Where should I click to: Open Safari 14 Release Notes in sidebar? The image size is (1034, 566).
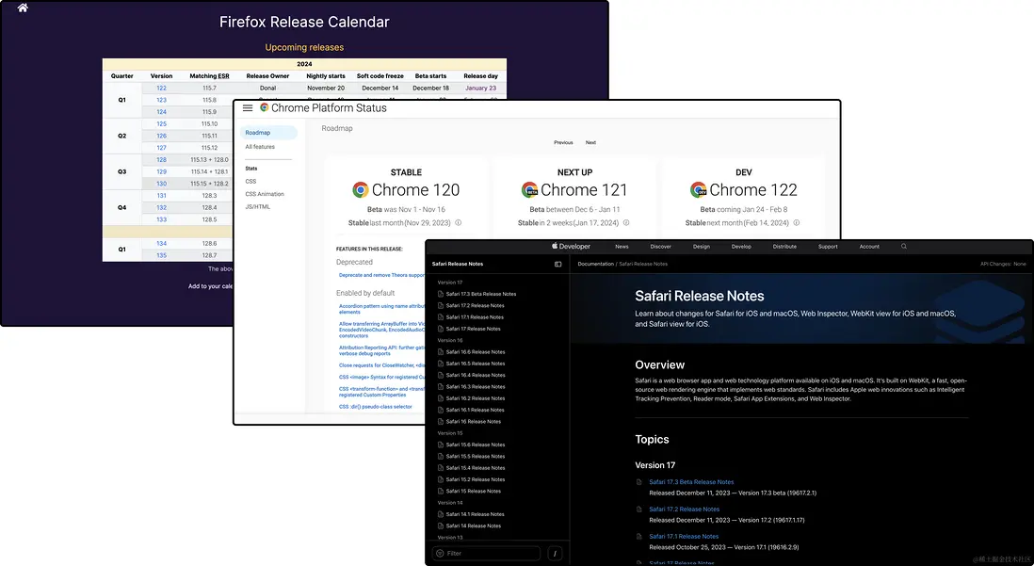coord(473,526)
